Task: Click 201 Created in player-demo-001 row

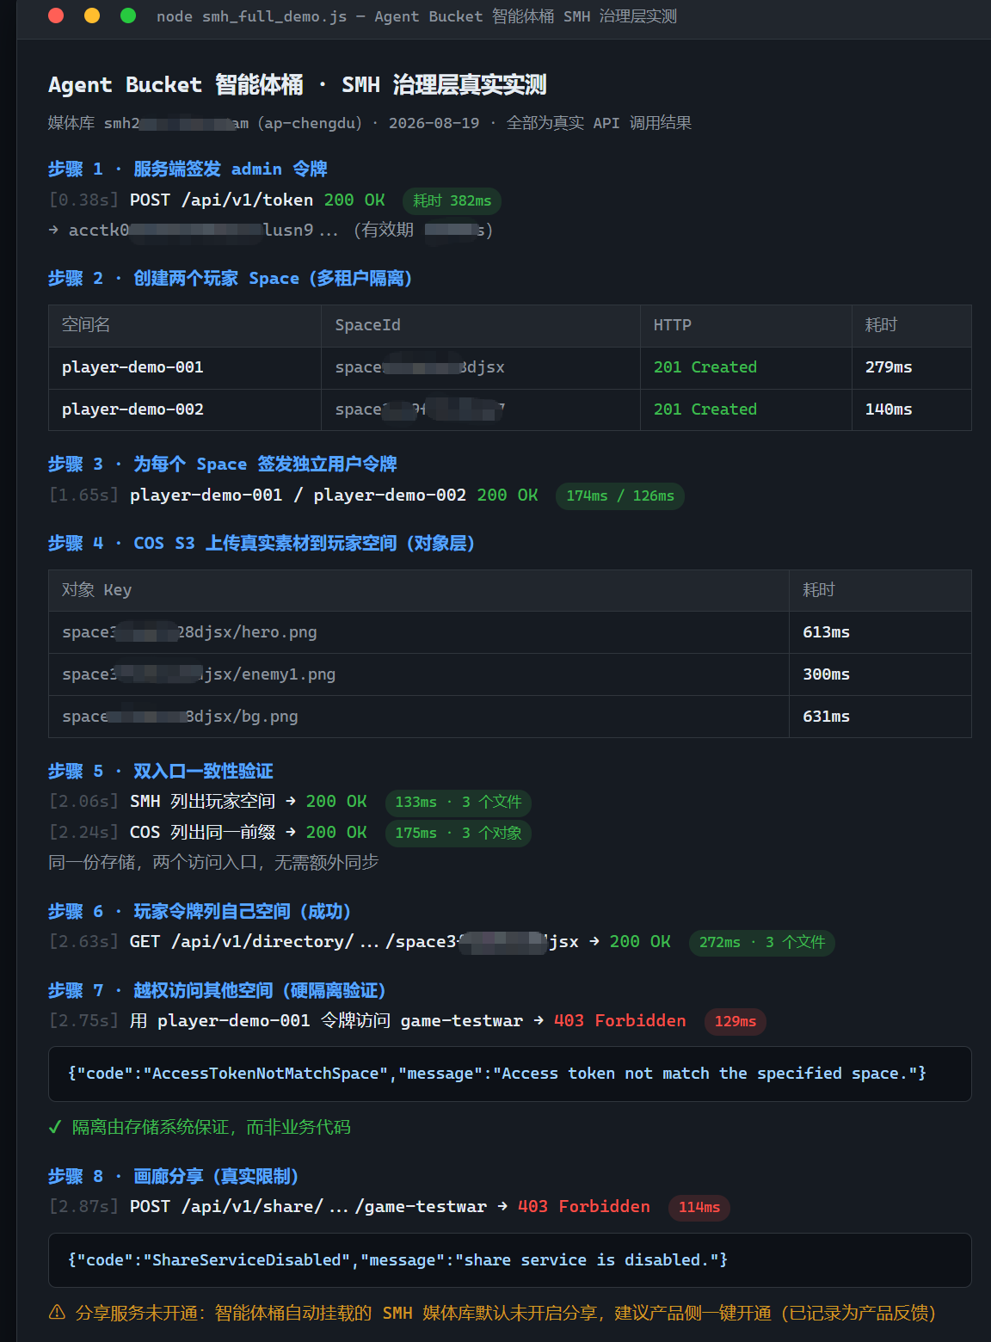Action: coord(705,367)
